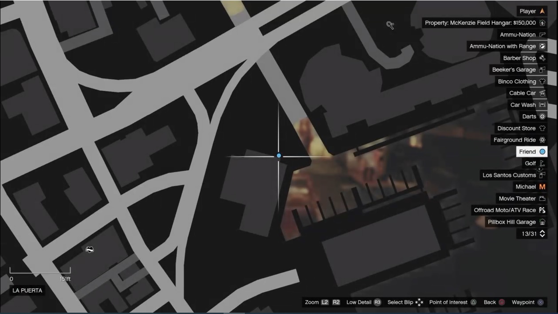The image size is (558, 314).
Task: Select Beeker's Garage spray can icon
Action: 542,70
